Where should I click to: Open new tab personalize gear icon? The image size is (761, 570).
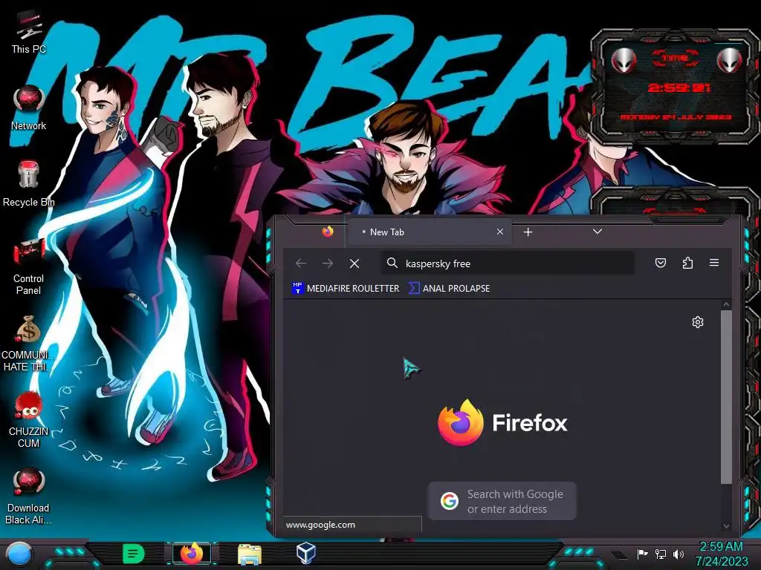click(697, 322)
